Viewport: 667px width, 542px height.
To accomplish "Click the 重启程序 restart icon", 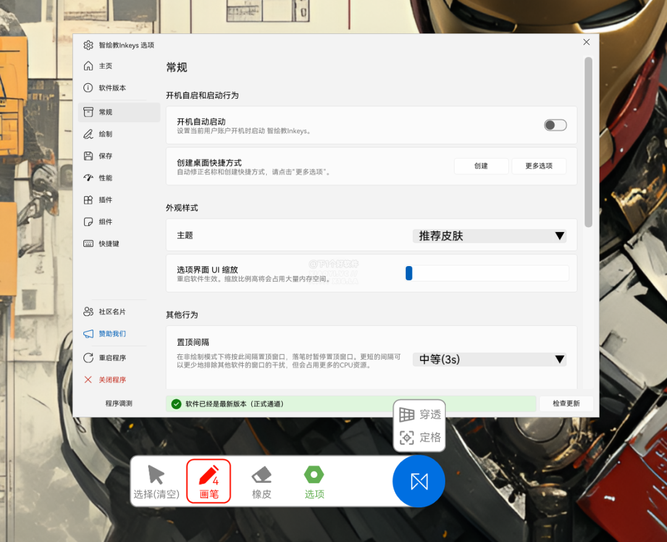I will point(88,357).
